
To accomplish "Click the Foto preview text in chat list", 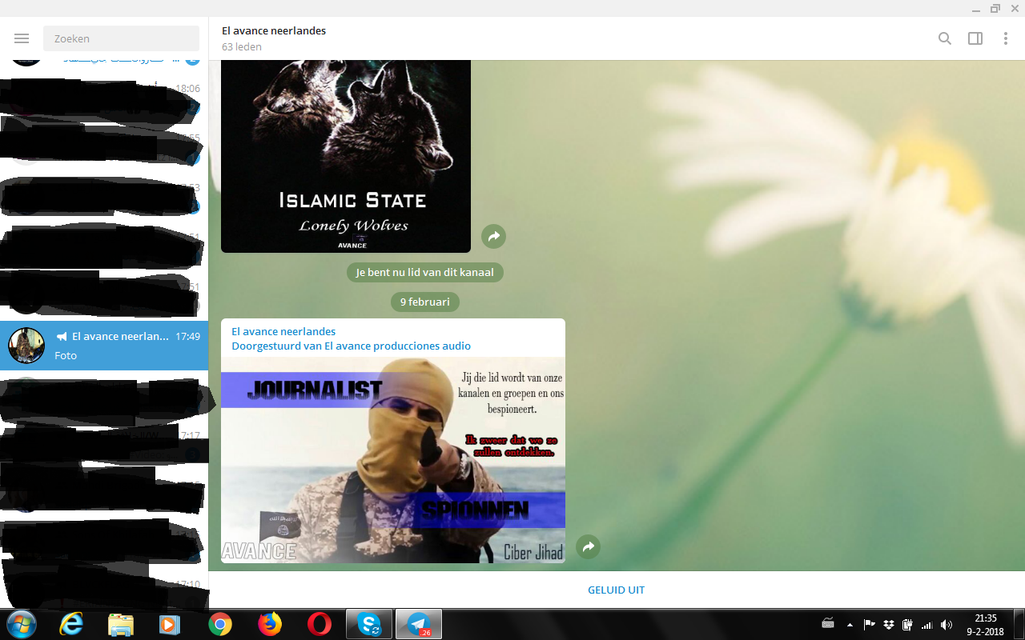I will (x=66, y=355).
